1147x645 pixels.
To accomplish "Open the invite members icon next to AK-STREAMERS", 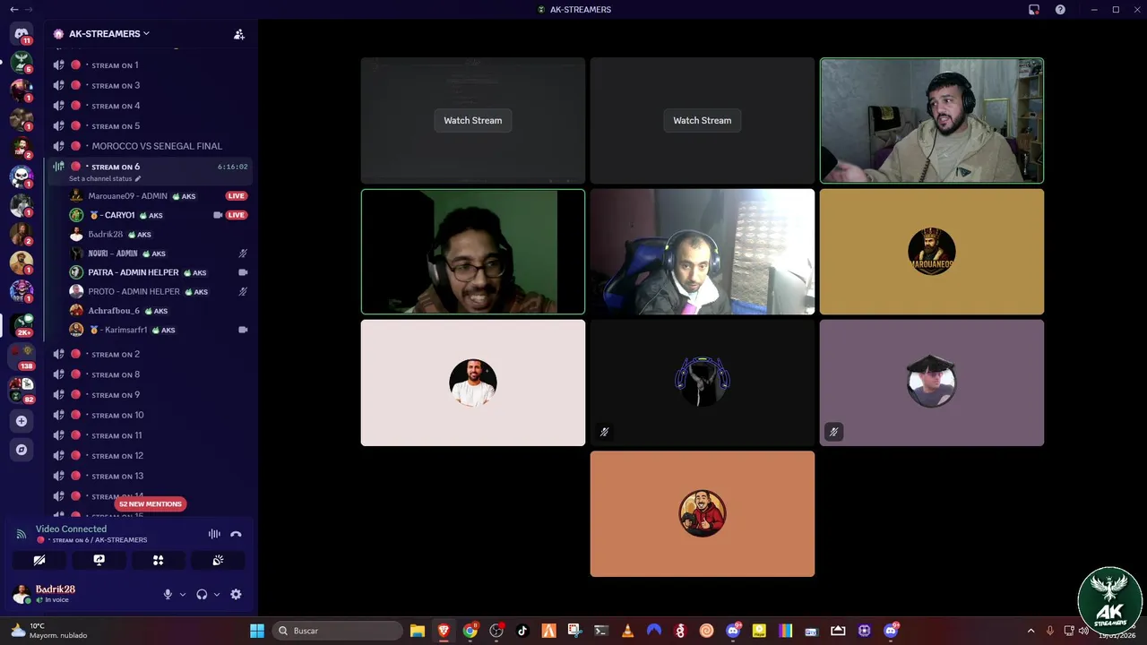I will pos(238,34).
